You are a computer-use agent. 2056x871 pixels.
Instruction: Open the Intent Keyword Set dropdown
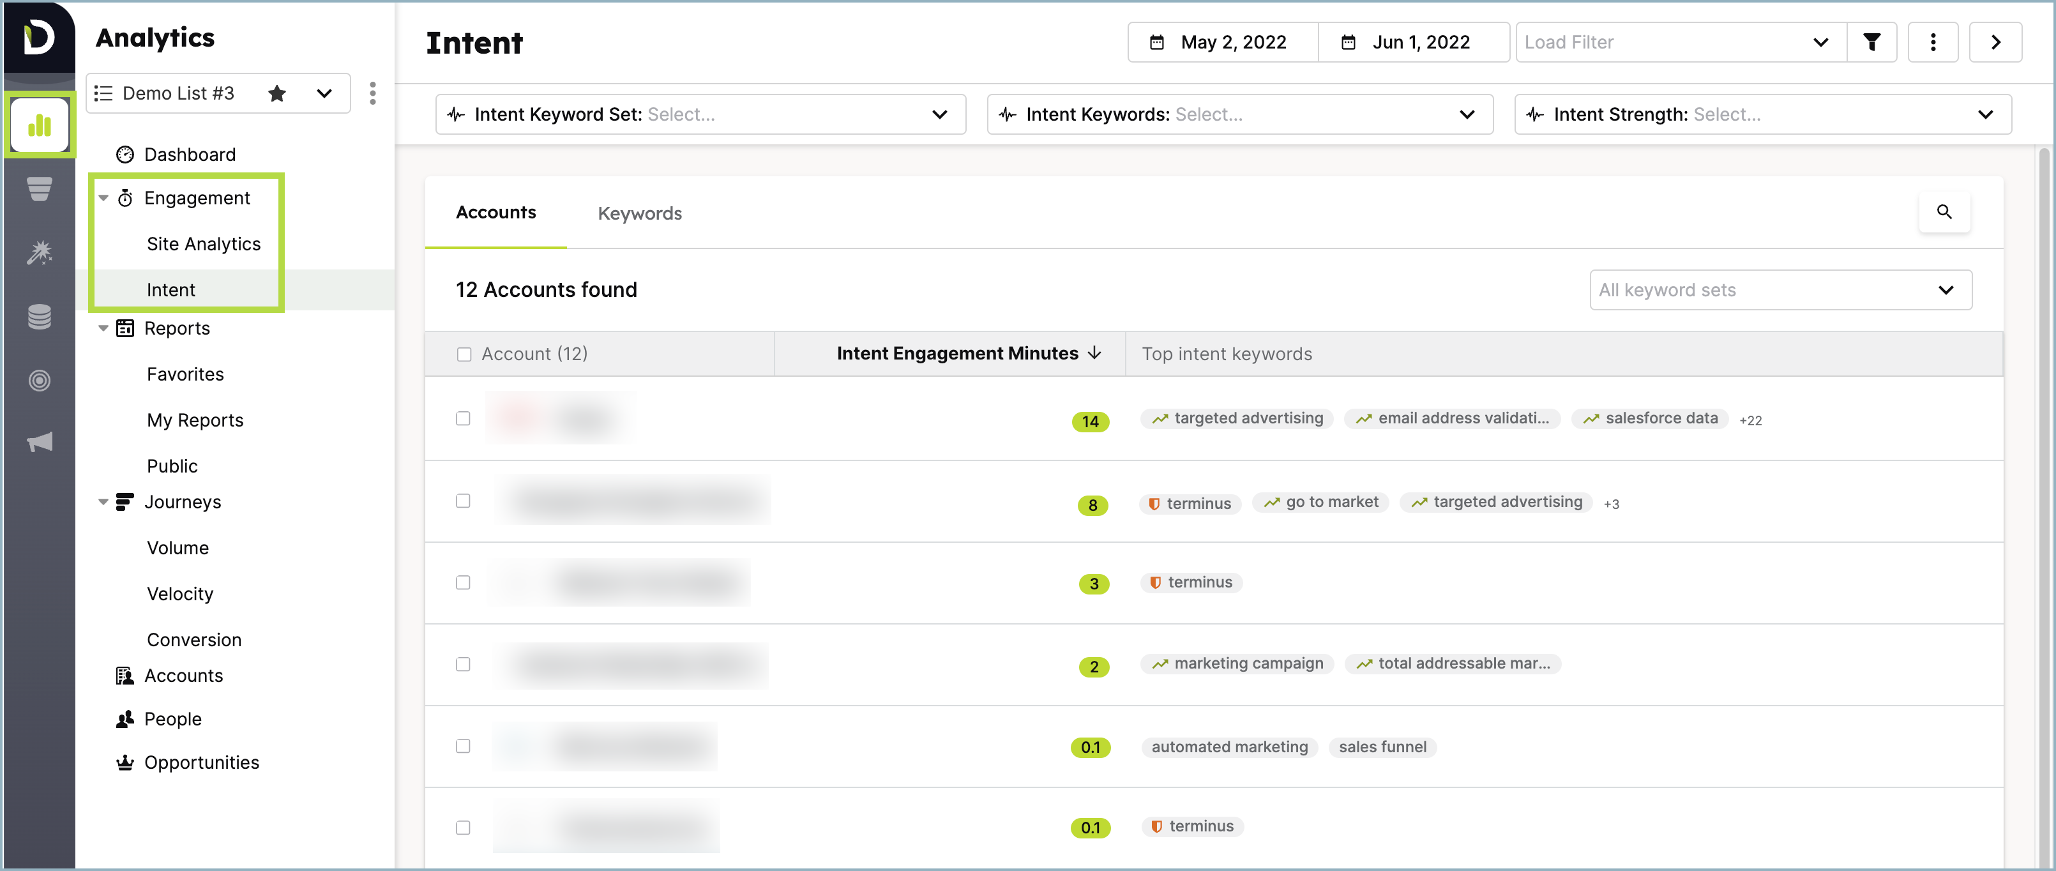tap(700, 114)
